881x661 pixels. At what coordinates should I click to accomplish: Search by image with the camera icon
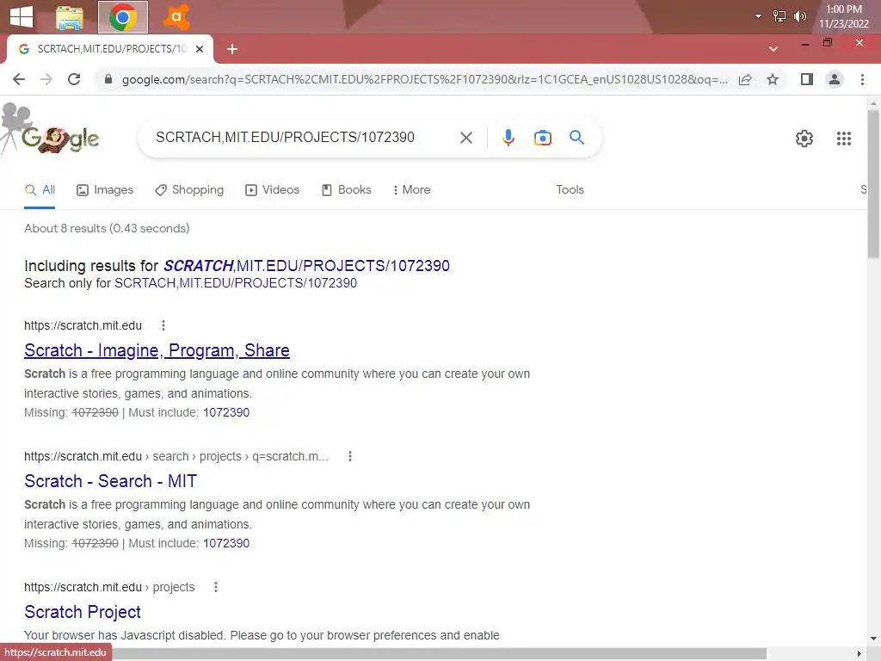tap(543, 138)
